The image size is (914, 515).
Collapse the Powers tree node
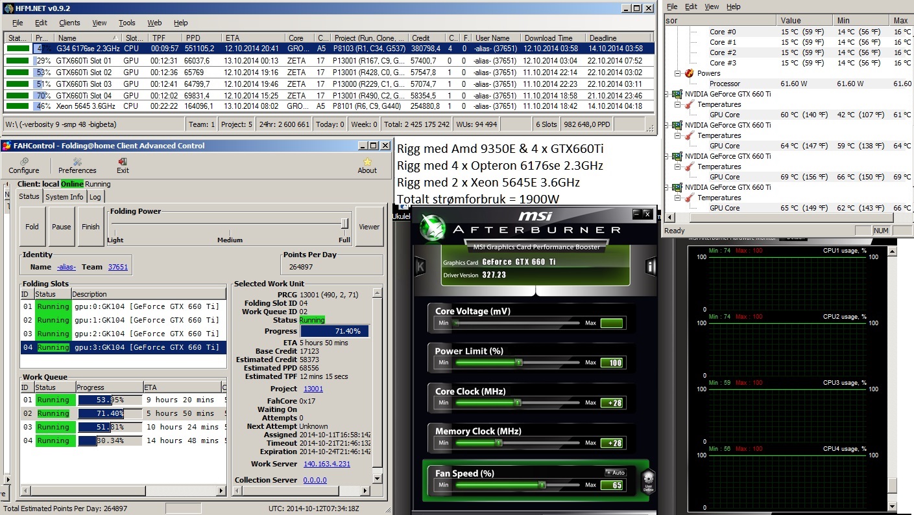click(678, 73)
